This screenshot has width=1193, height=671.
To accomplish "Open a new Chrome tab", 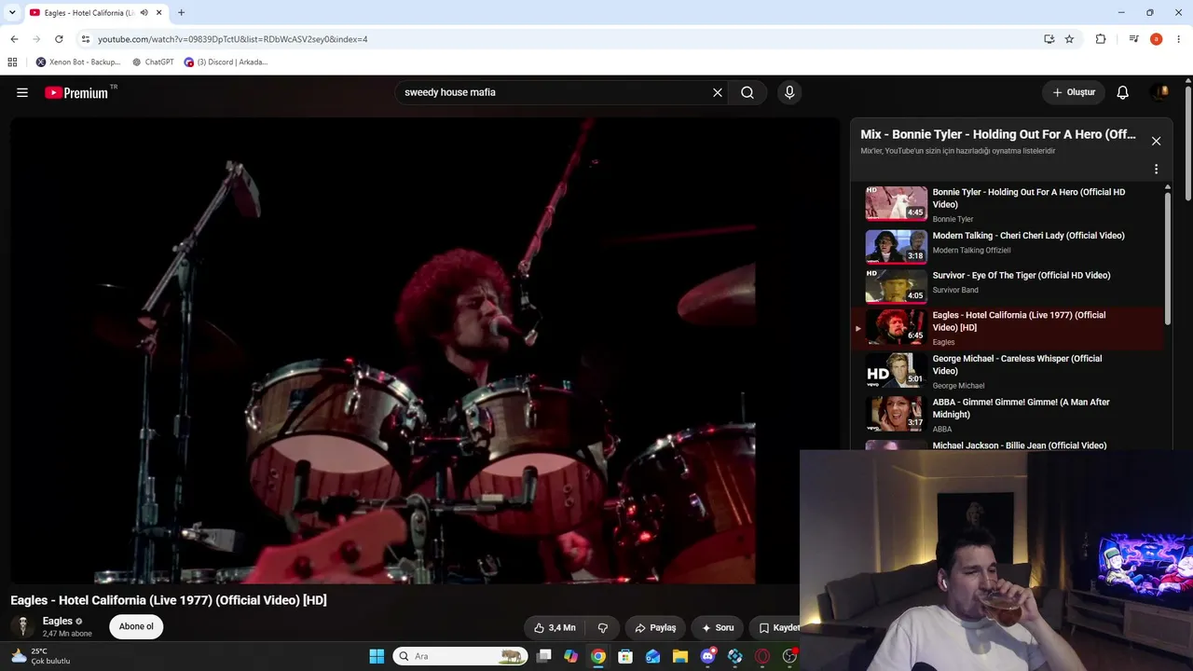I will point(181,13).
